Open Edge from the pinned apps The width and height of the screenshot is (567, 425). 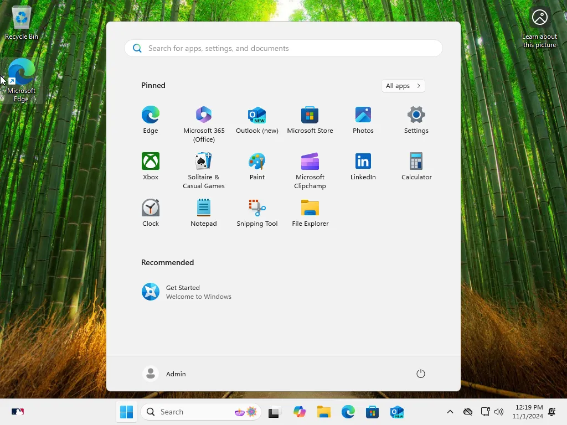point(151,120)
